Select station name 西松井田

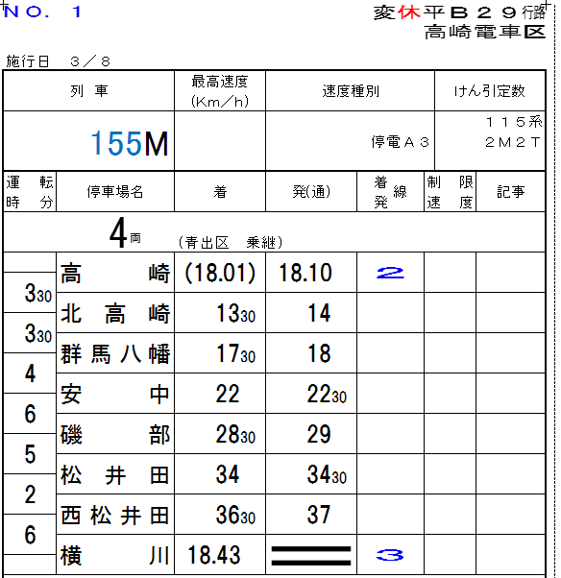[115, 515]
